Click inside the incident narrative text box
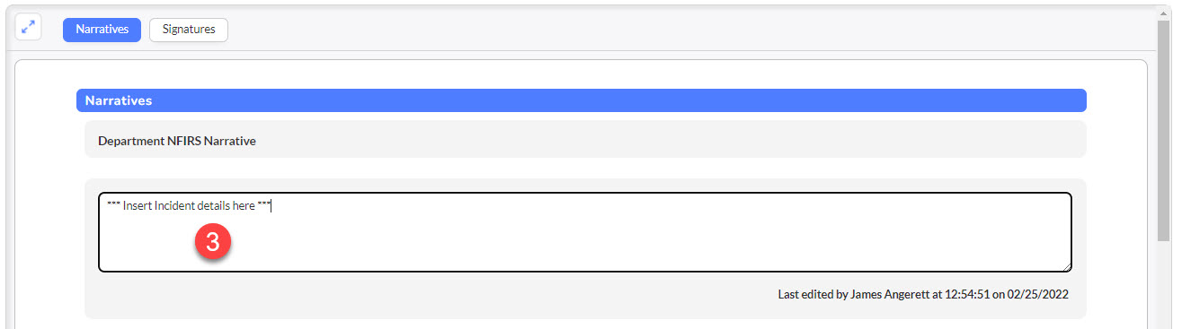Viewport: 1182px width, 329px height. point(584,232)
